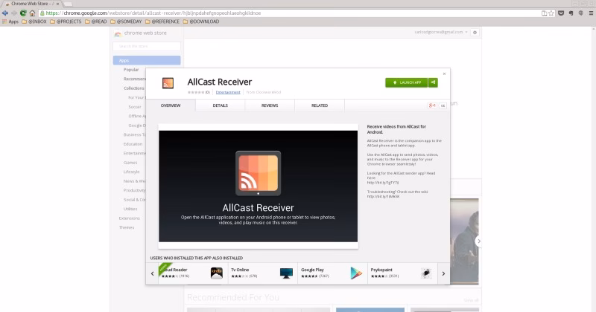Select the Chrome Web Store browser tab
The height and width of the screenshot is (312, 596).
32,4
